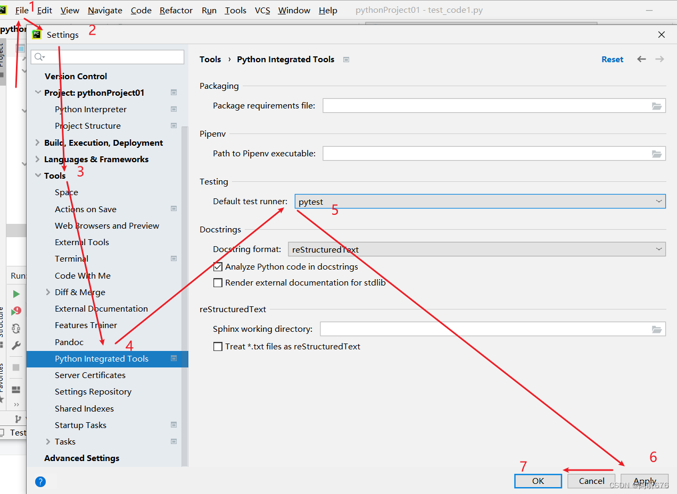Select Features Trainer in settings tree

pos(86,325)
